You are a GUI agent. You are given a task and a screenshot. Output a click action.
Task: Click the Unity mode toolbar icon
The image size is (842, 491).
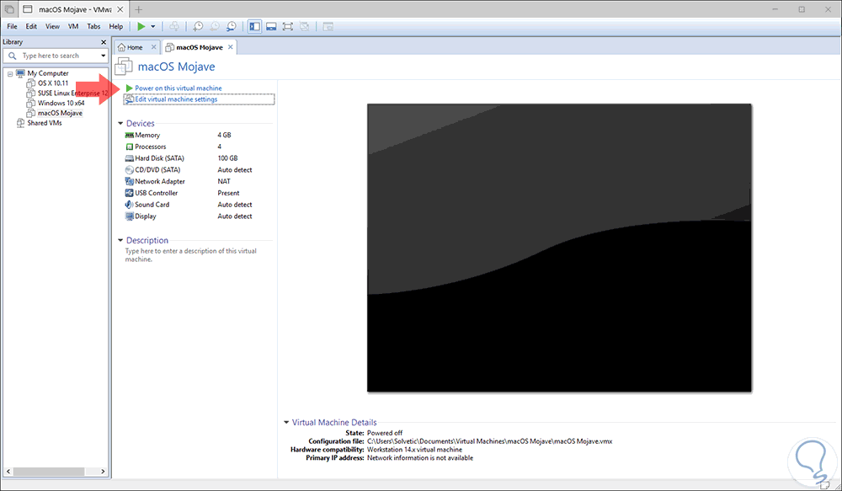305,26
